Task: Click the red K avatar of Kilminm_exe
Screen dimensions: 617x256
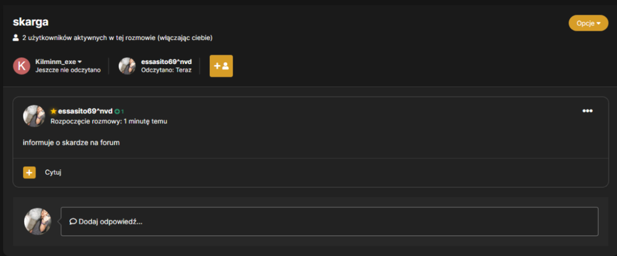Action: pyautogui.click(x=22, y=66)
